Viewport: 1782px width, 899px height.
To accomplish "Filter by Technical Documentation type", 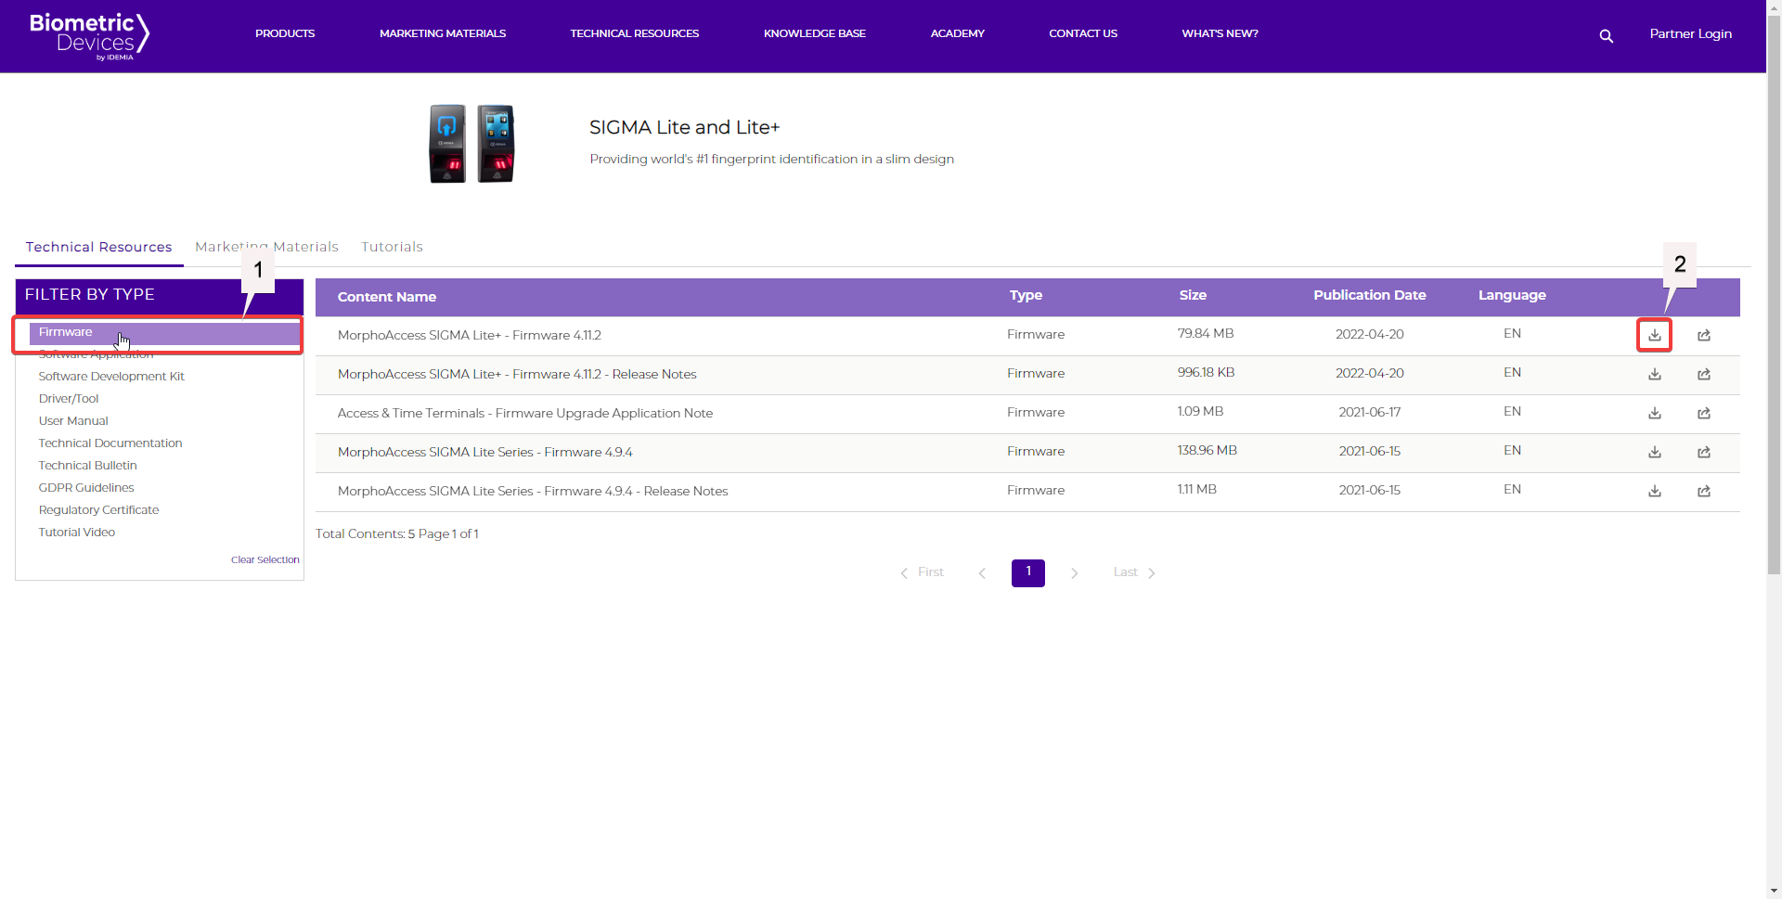I will tap(110, 443).
